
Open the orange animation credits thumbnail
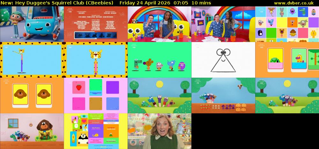coord(96,24)
